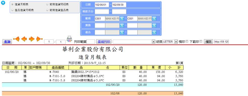Click the 雲端列印 button
This screenshot has height=96, width=248.
[x=104, y=42]
